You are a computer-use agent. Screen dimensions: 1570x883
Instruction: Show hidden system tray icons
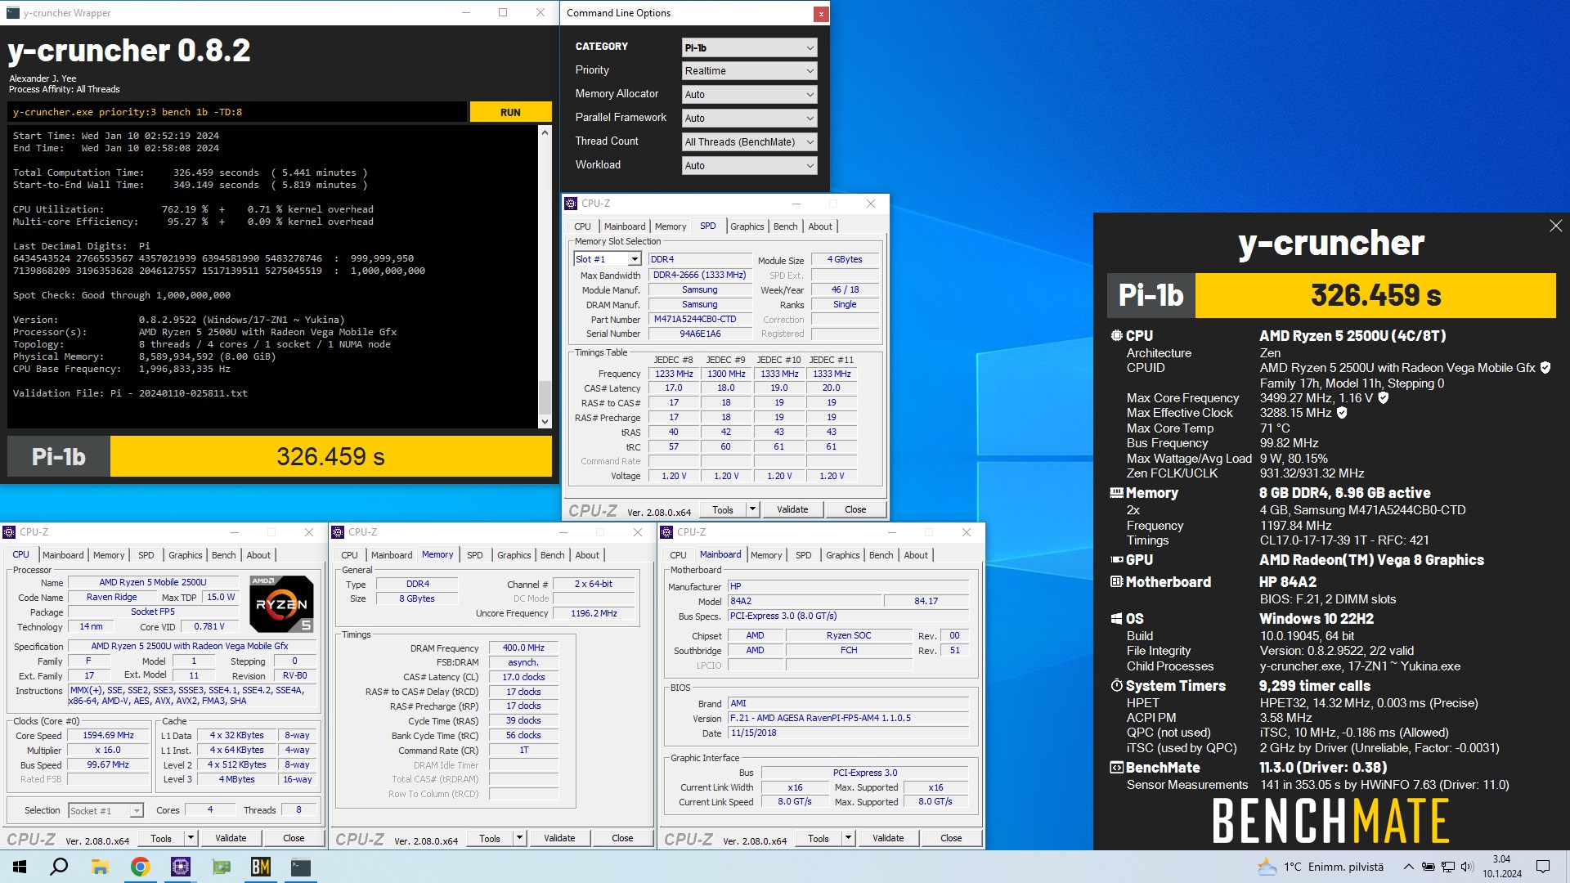click(1408, 867)
